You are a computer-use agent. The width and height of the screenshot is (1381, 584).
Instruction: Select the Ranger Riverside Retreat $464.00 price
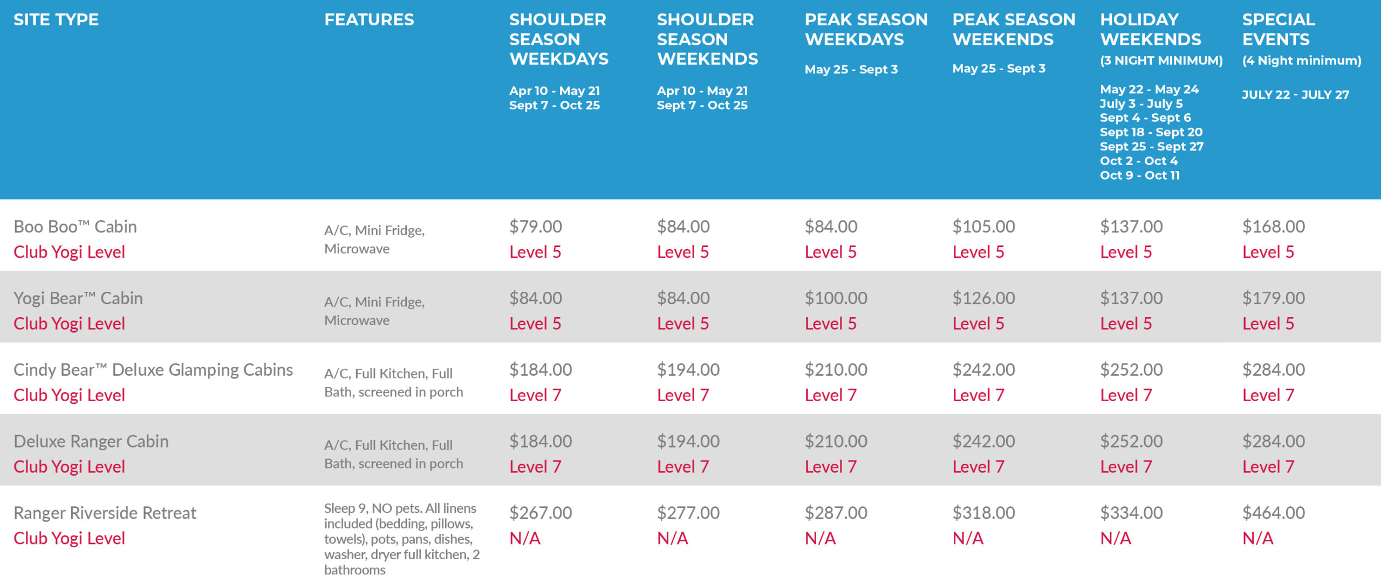pyautogui.click(x=1273, y=513)
